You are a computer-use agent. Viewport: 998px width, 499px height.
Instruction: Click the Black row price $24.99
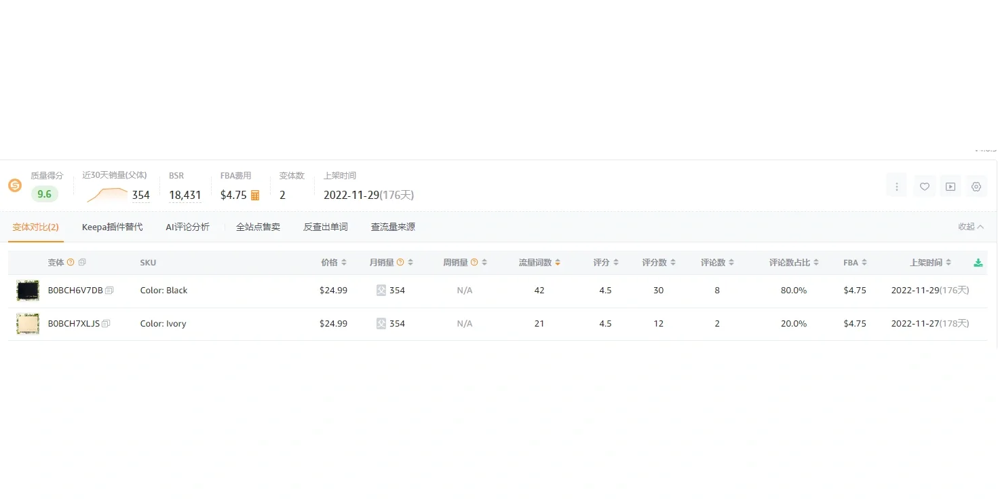point(333,291)
